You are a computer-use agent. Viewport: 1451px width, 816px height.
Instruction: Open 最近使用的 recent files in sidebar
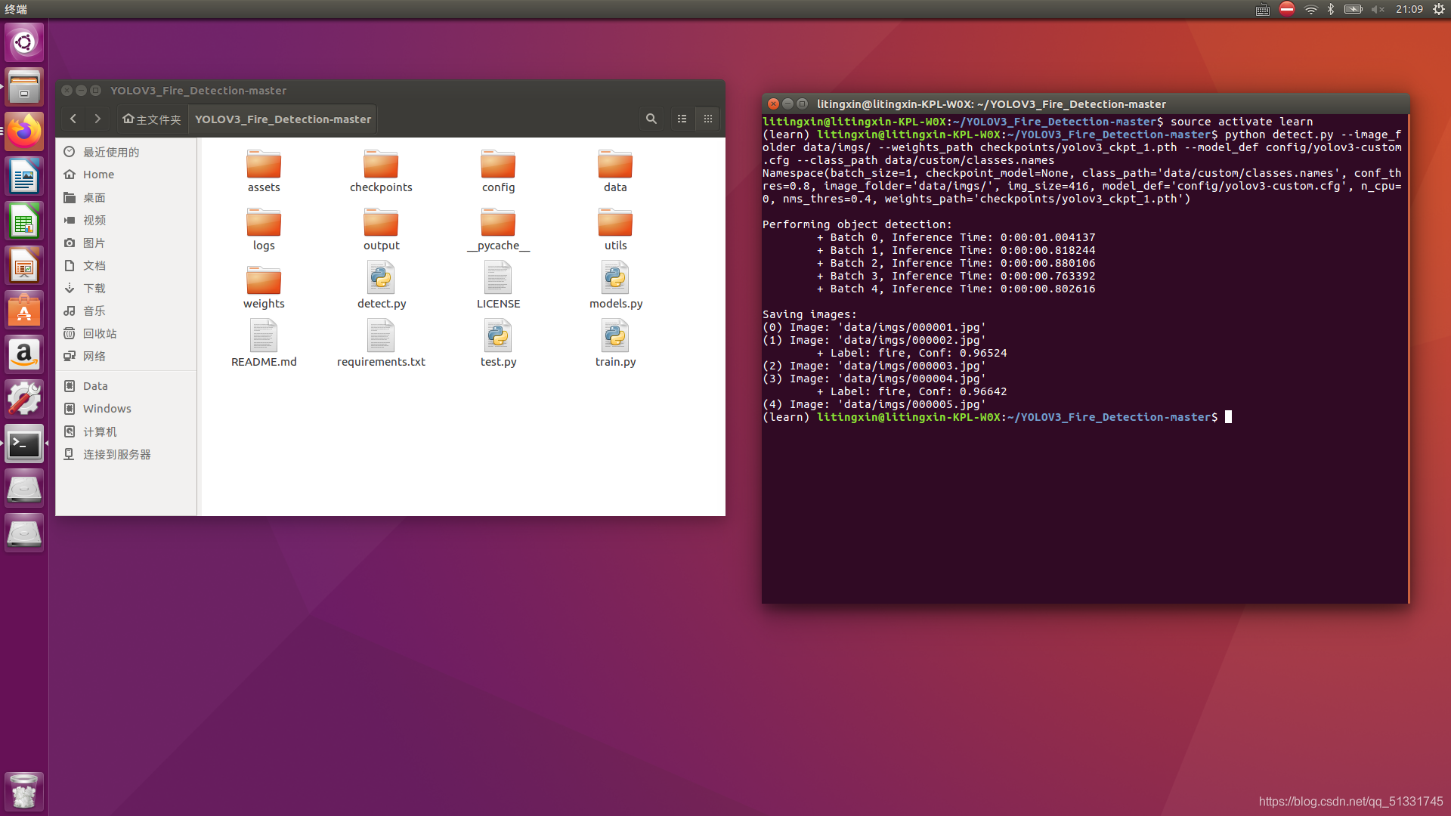(111, 152)
